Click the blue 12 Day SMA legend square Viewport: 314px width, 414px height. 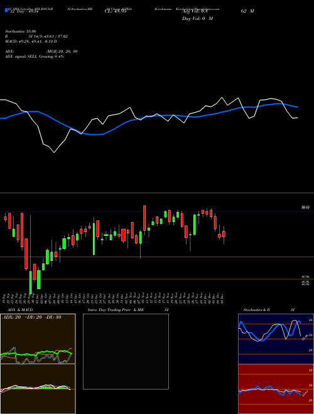[6, 11]
